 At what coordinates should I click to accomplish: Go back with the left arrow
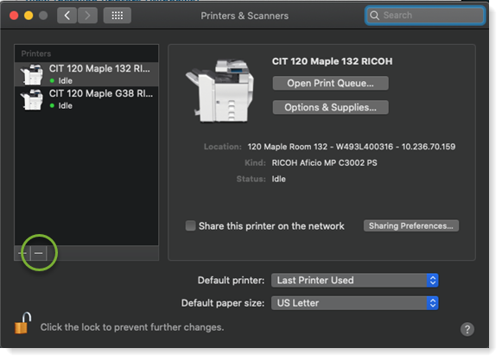click(67, 16)
